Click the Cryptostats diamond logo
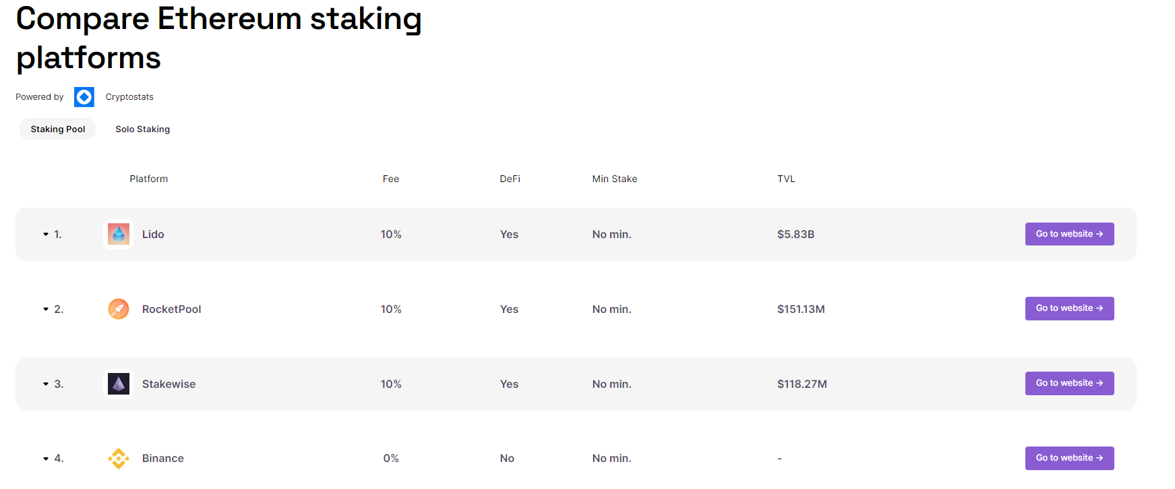The height and width of the screenshot is (489, 1175). (x=84, y=96)
